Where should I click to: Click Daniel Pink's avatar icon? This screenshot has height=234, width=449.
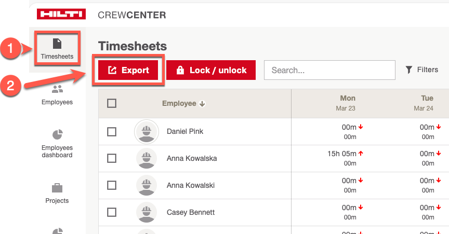147,132
